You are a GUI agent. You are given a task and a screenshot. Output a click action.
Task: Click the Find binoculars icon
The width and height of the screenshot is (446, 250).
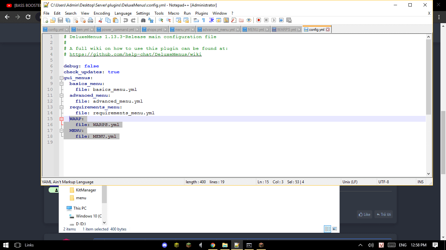[x=143, y=20]
